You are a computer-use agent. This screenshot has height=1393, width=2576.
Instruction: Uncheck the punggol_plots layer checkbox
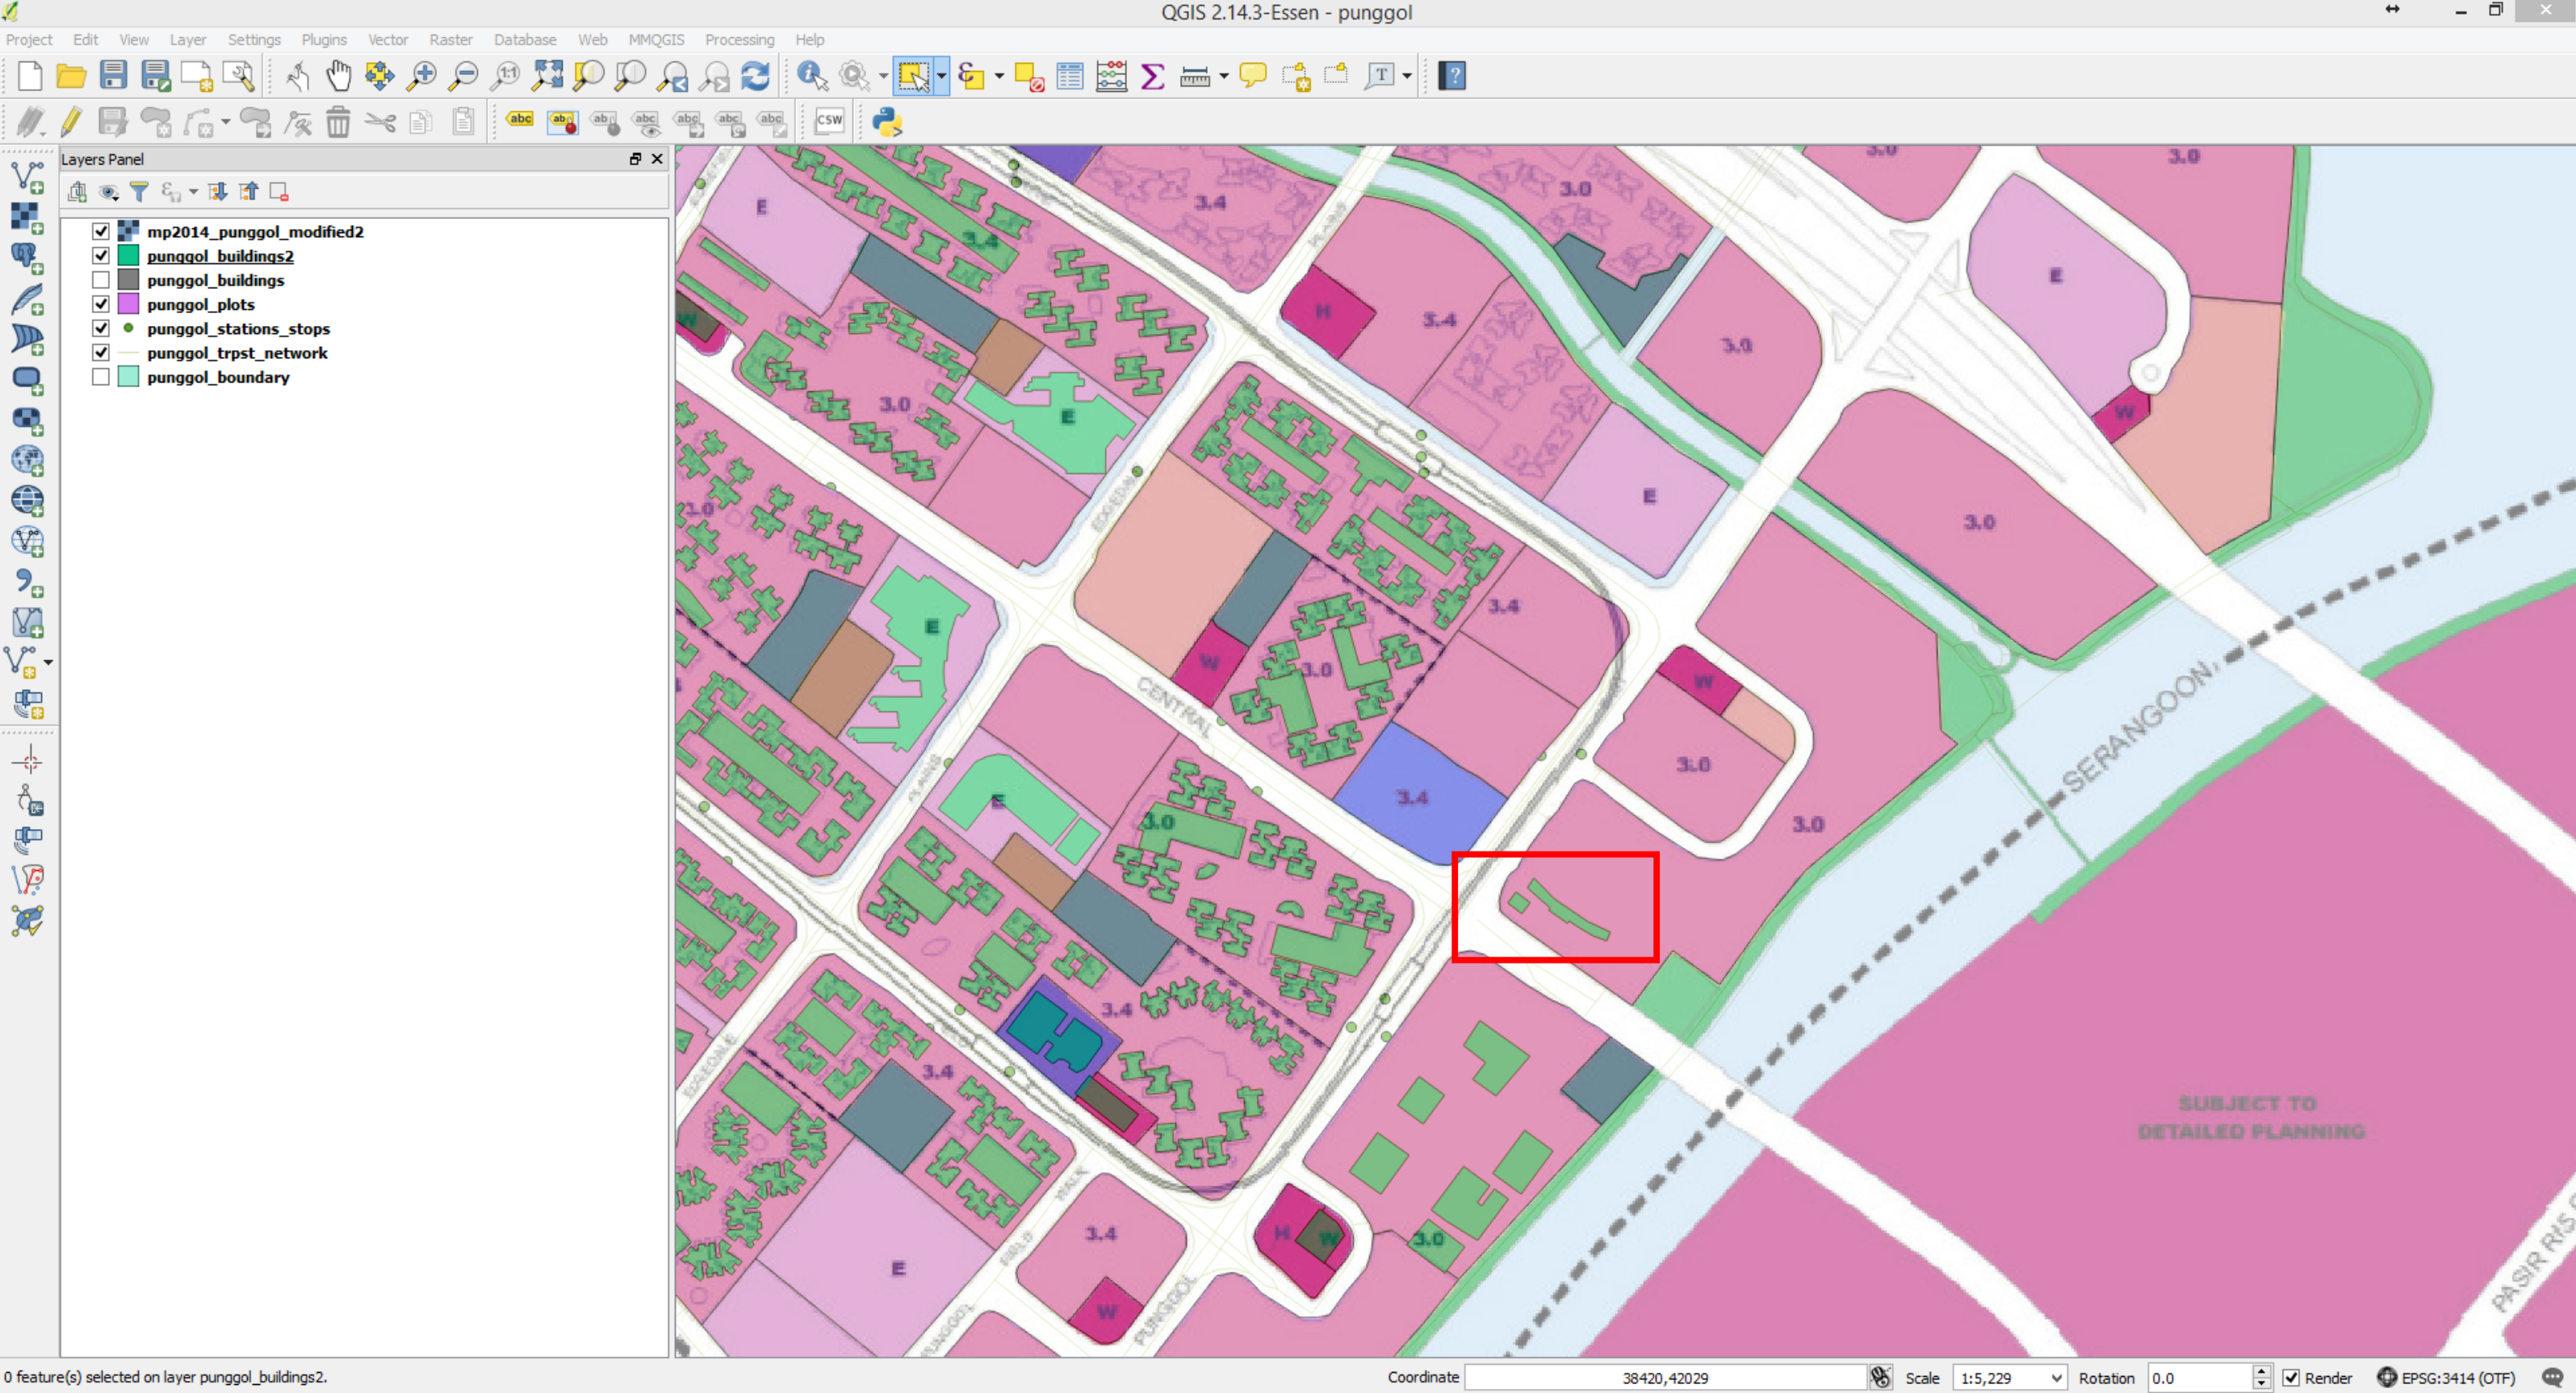tap(101, 304)
